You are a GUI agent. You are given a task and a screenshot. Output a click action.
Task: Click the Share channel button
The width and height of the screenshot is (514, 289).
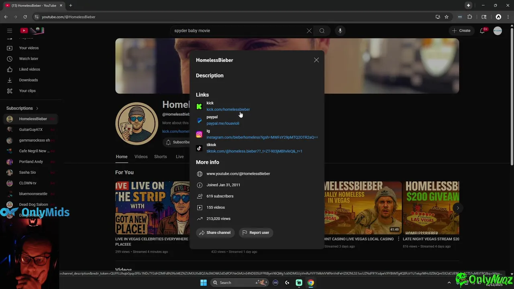[x=215, y=232]
